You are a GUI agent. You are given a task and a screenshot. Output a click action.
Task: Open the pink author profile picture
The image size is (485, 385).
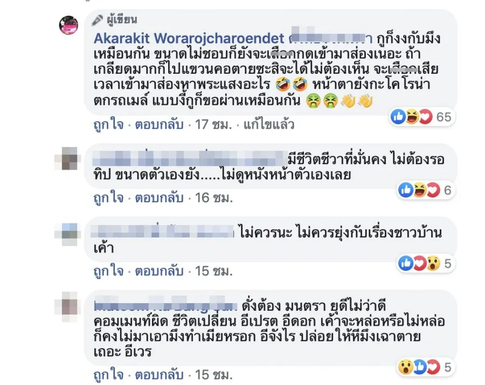tap(68, 25)
